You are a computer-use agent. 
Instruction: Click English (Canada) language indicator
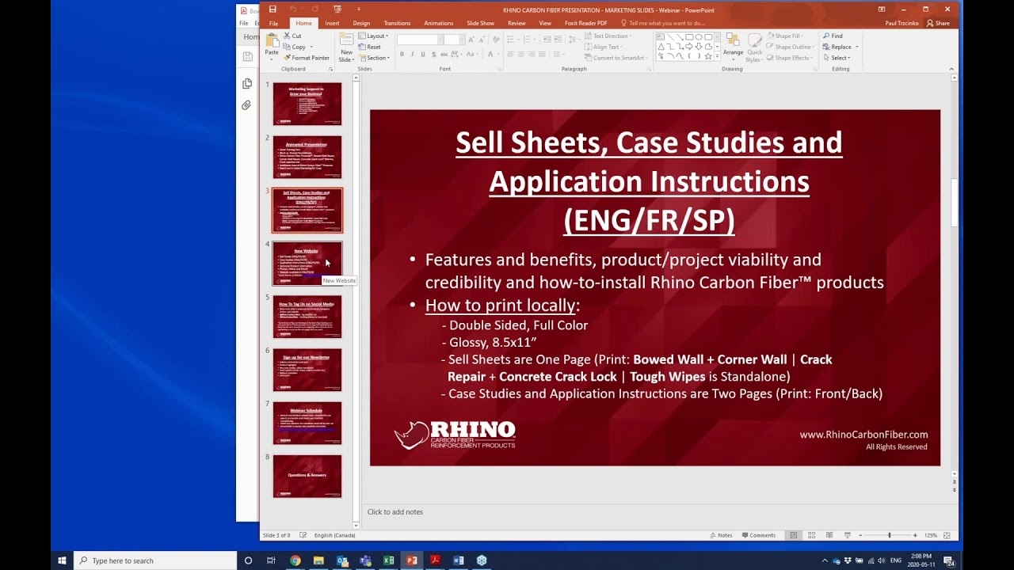334,535
